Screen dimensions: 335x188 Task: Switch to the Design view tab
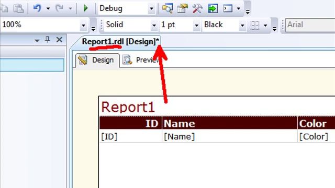point(97,60)
